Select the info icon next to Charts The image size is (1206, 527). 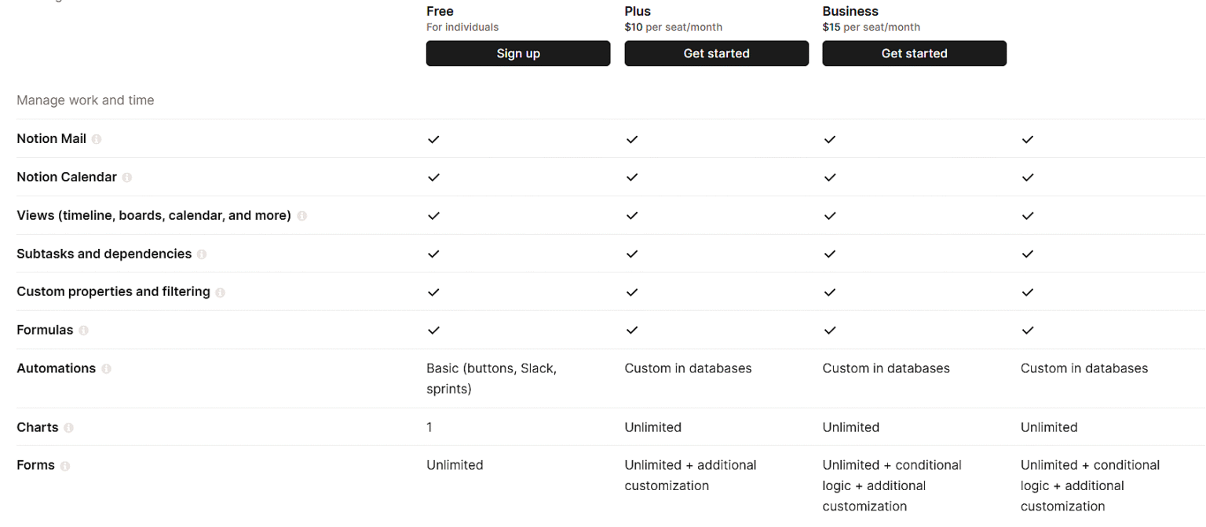[x=68, y=428]
